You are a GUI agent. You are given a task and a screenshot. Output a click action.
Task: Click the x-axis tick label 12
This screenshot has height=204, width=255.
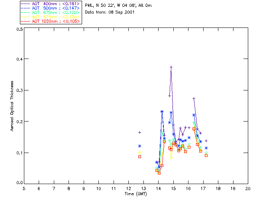pos(128,188)
